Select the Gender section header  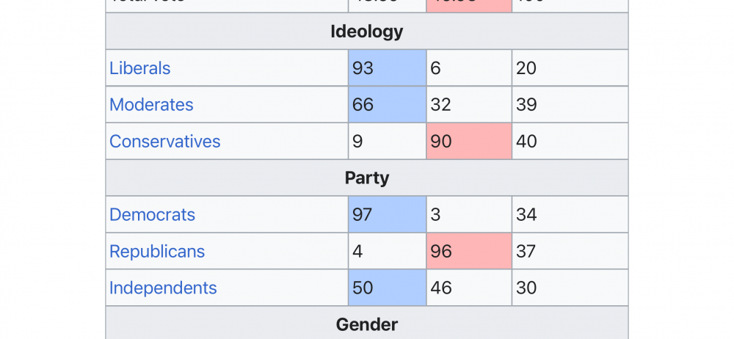366,324
